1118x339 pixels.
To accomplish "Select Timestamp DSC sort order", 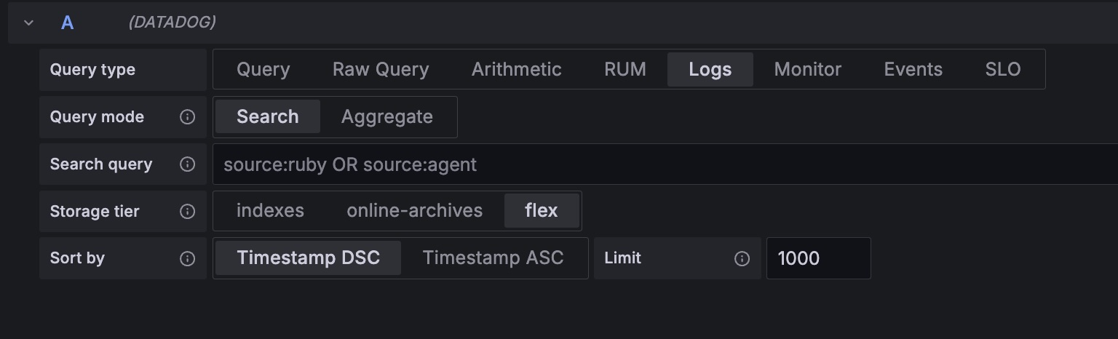I will coord(308,258).
